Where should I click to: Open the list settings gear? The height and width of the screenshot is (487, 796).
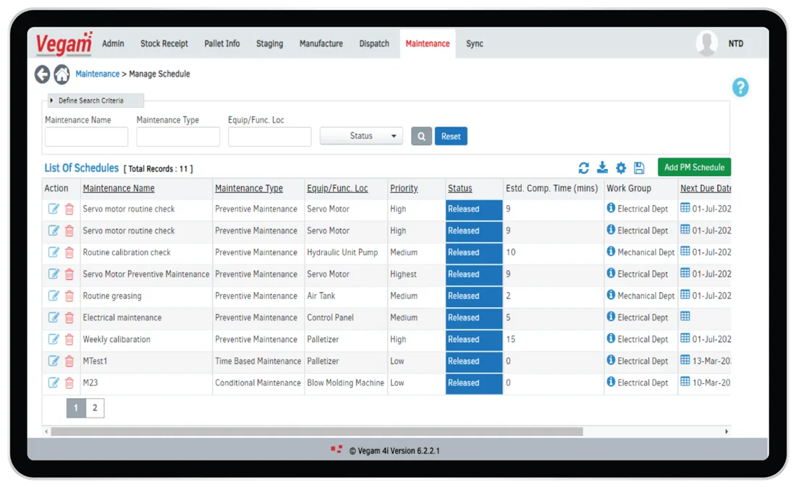point(621,168)
